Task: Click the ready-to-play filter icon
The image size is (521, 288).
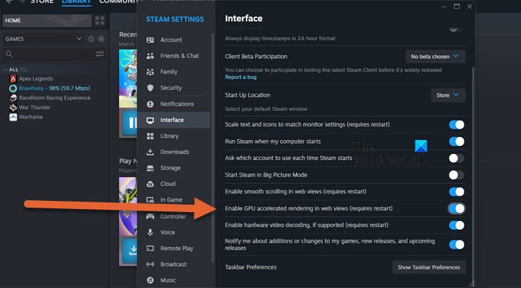Action: click(101, 39)
